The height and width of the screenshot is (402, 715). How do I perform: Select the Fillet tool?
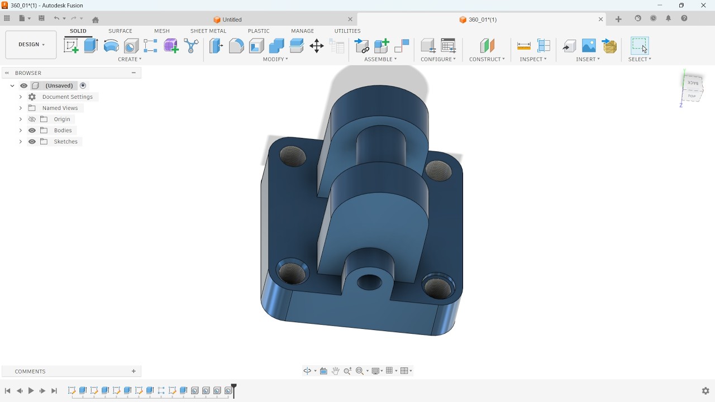(236, 46)
